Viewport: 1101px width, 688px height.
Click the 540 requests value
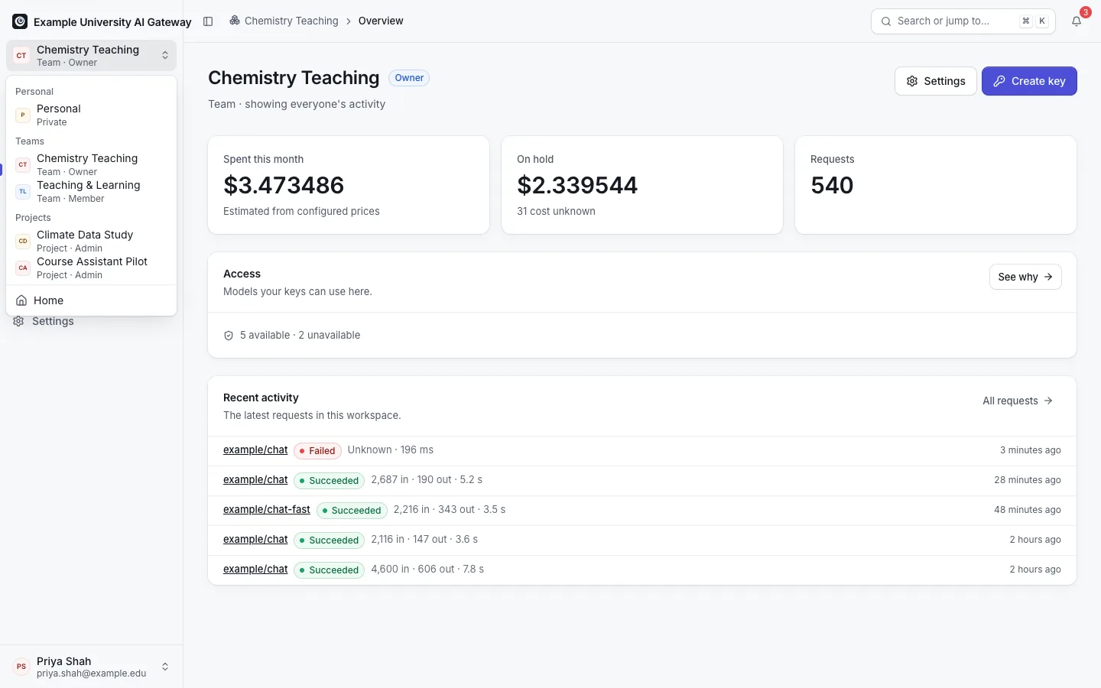(832, 185)
